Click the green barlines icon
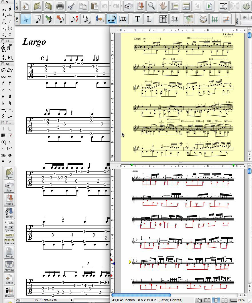The width and height of the screenshot is (252, 303). pos(215,19)
